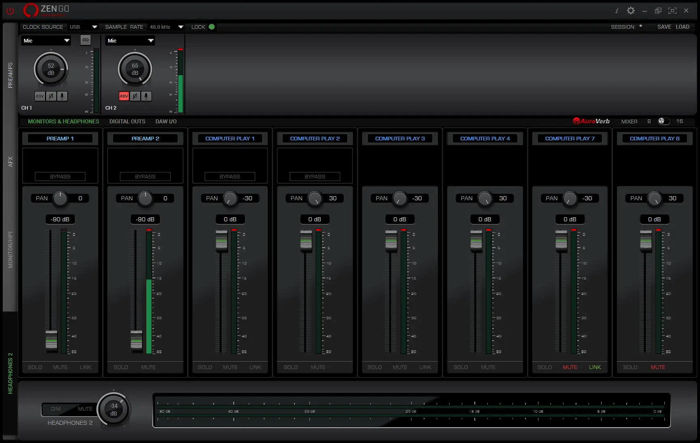700x443 pixels.
Task: Switch the mixer toggle between 8 and 16 channels
Action: [x=664, y=121]
